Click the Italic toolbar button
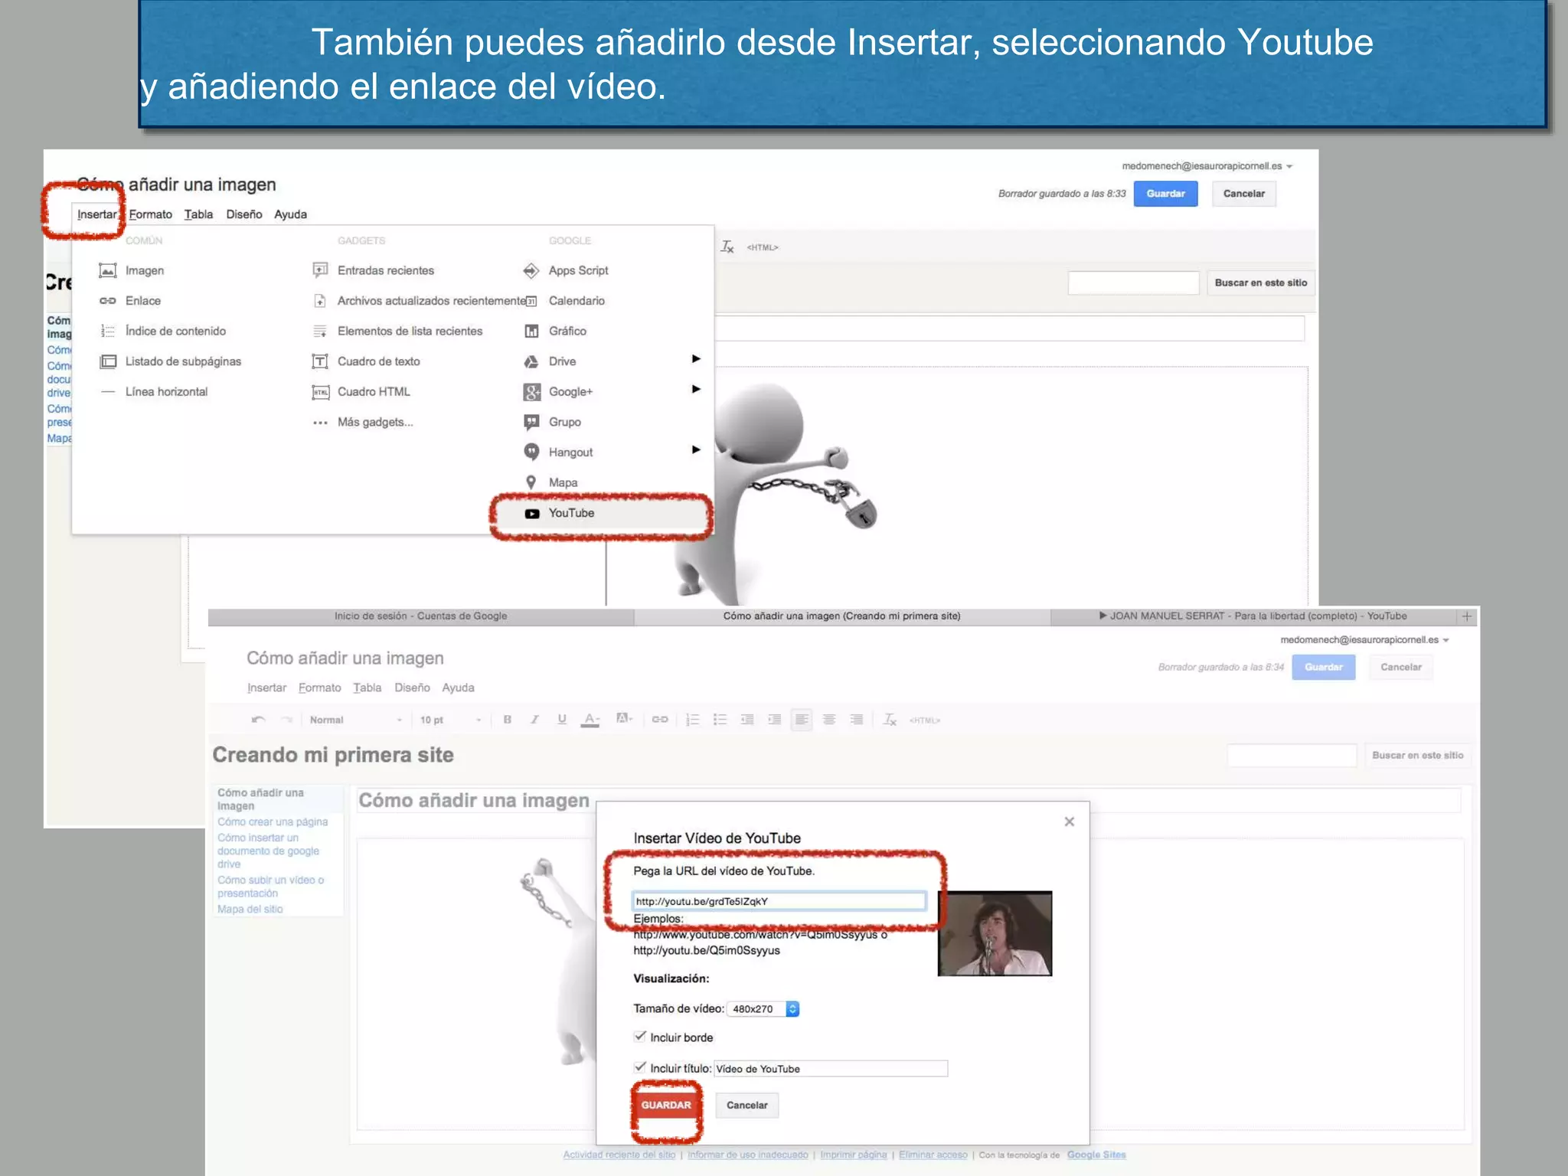 (x=534, y=719)
